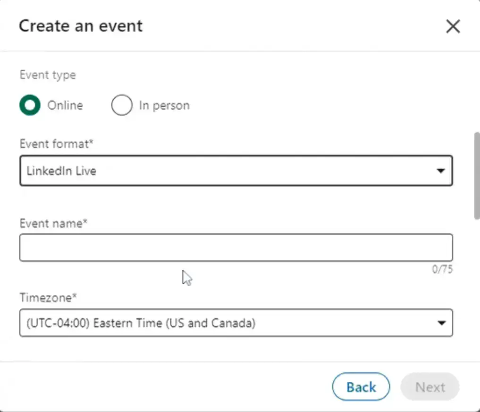
Task: Open the LinkedIn Live format selector
Action: point(236,171)
